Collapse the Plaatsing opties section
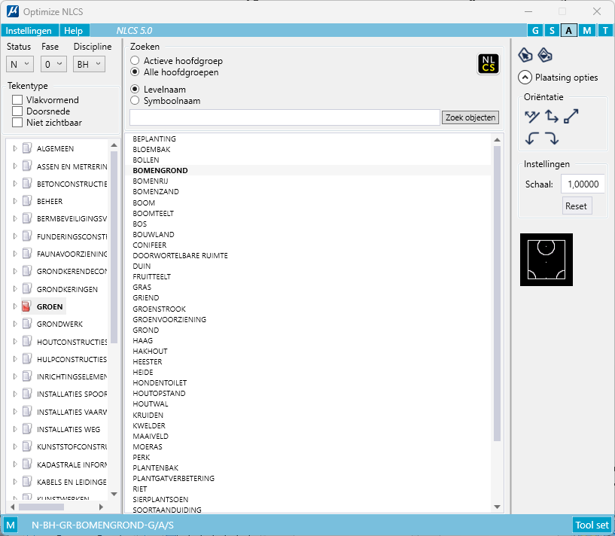615x536 pixels. [x=525, y=78]
